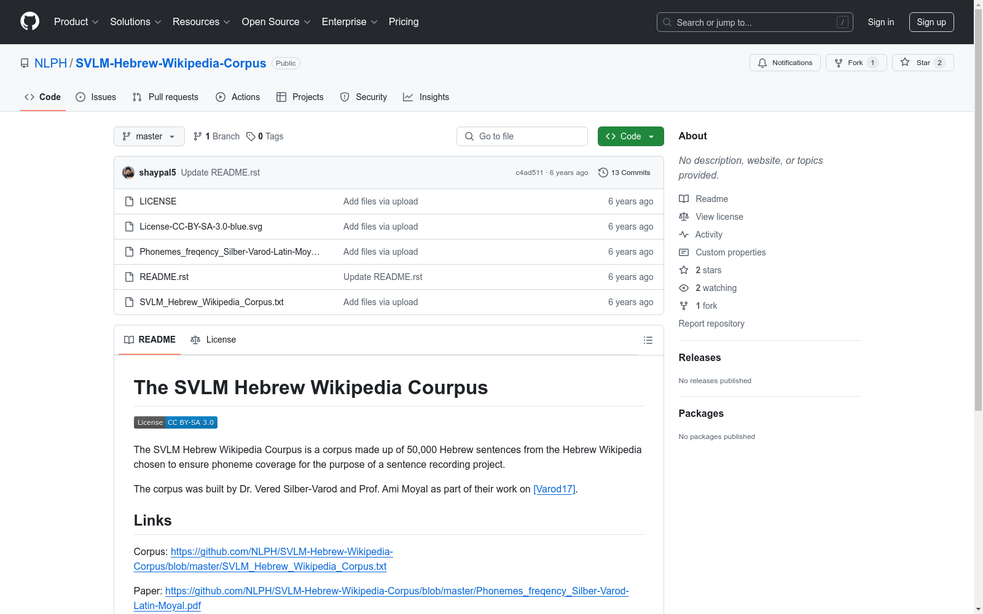Expand the Open Source menu
The image size is (983, 614).
tap(276, 22)
